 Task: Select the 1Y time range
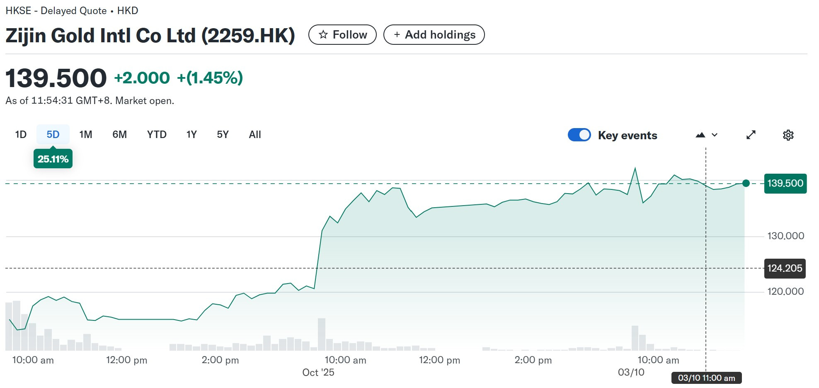[x=191, y=135]
